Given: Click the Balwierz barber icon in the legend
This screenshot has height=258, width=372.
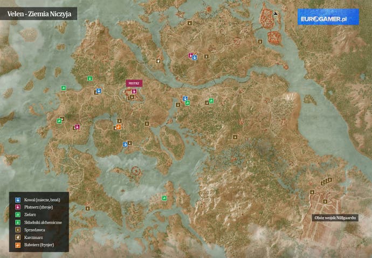Looking at the screenshot, I should click(x=18, y=245).
